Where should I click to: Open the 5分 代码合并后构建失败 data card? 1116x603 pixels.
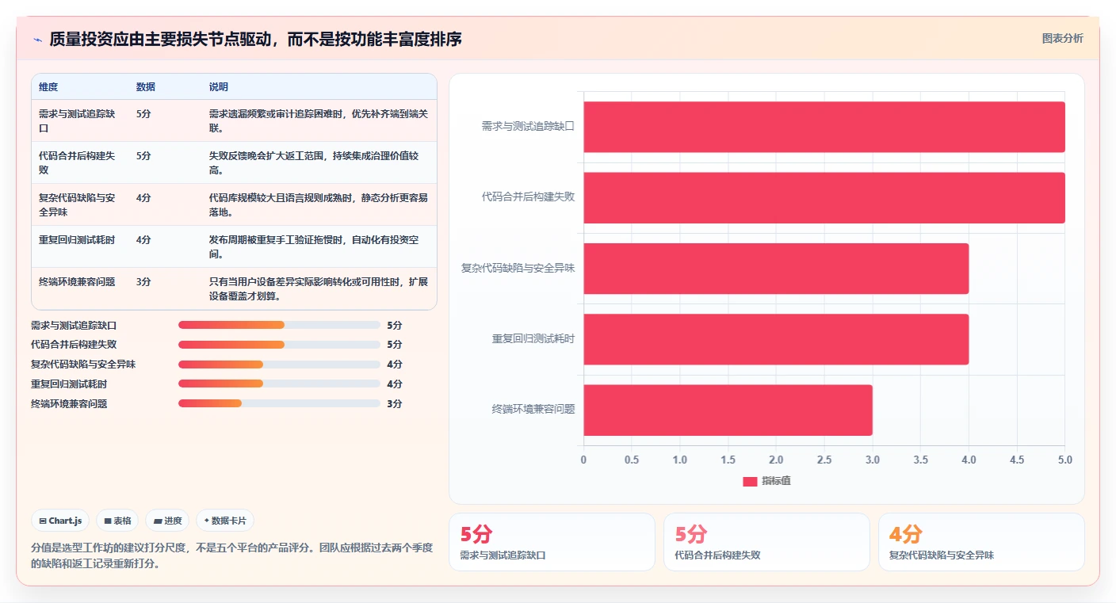[x=766, y=542]
